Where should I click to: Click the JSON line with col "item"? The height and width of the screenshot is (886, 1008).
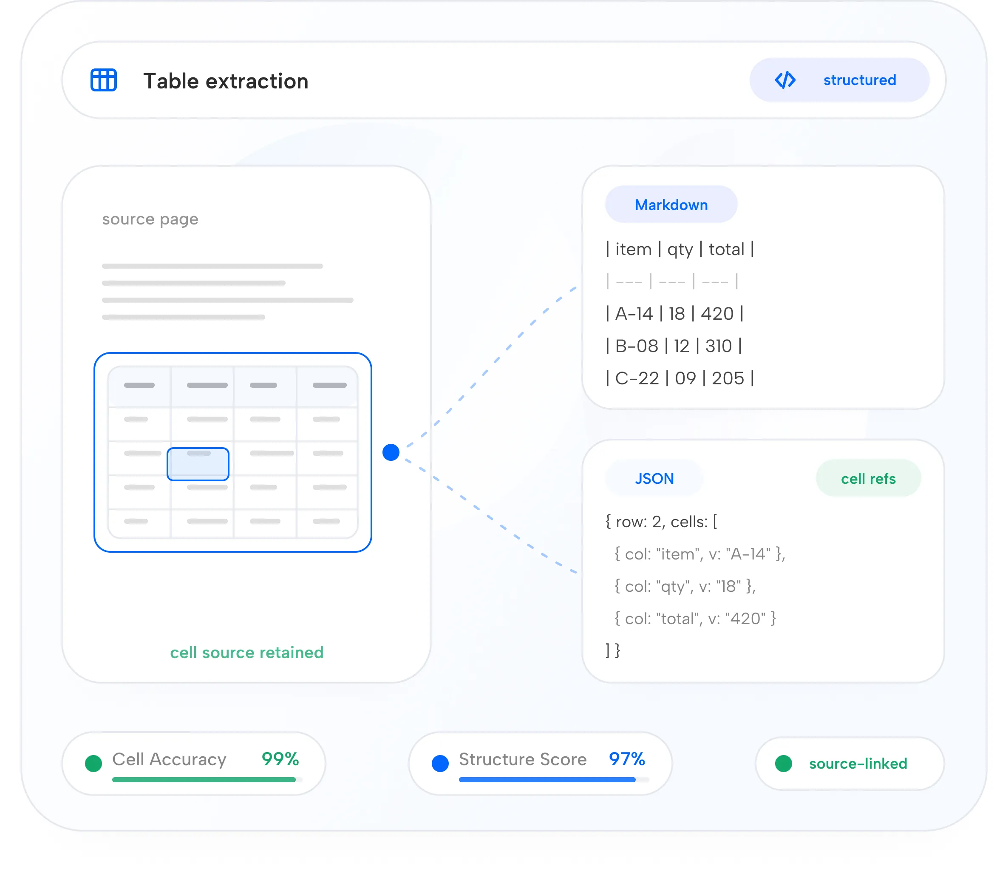pos(699,554)
